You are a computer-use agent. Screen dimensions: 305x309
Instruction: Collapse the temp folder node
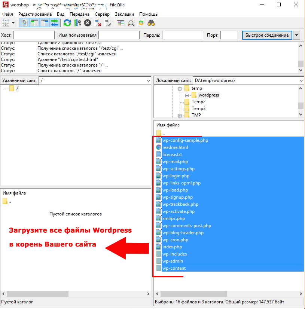pyautogui.click(x=180, y=89)
